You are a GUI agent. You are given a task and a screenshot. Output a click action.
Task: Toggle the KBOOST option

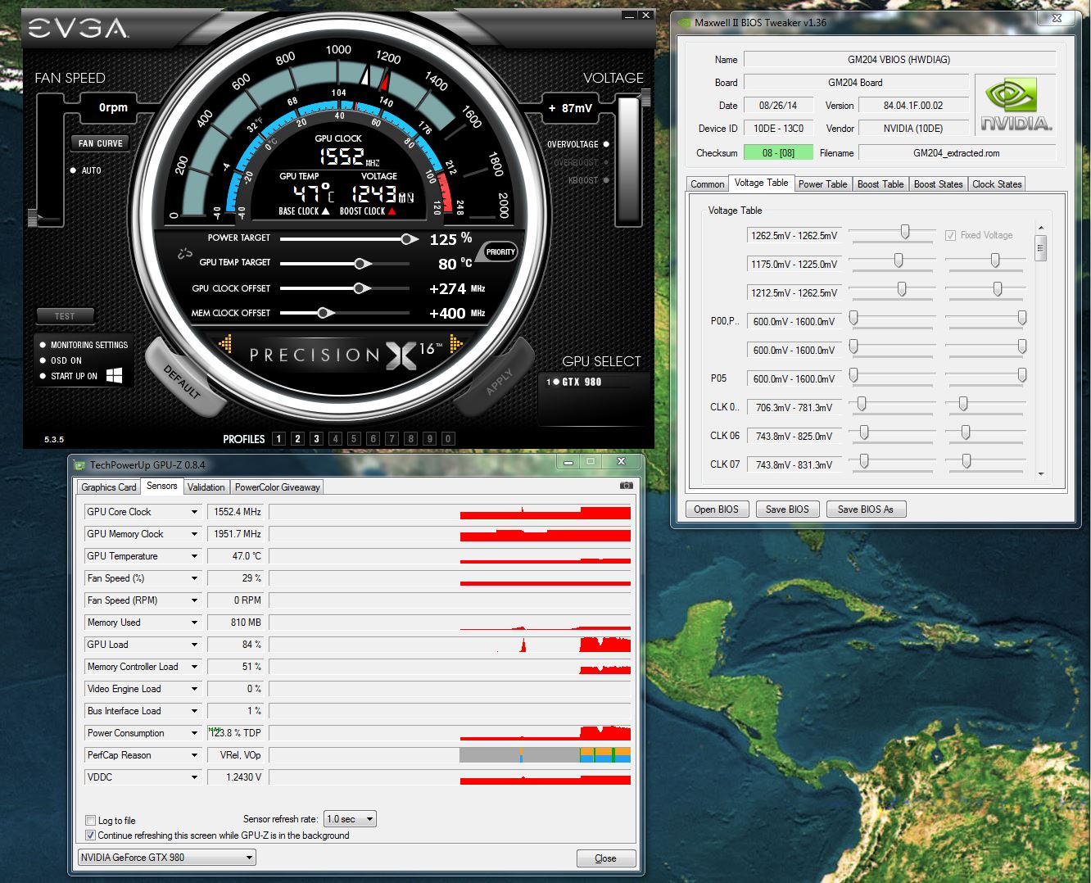pos(606,180)
